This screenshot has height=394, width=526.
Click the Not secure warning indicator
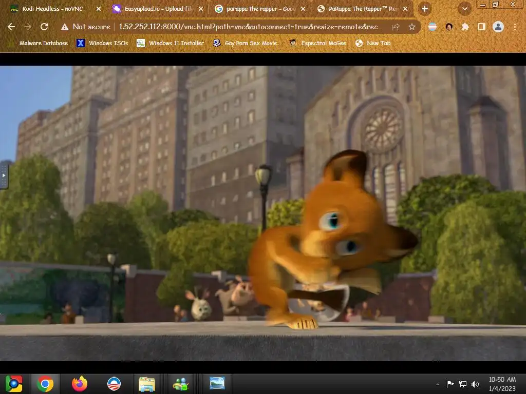(86, 27)
